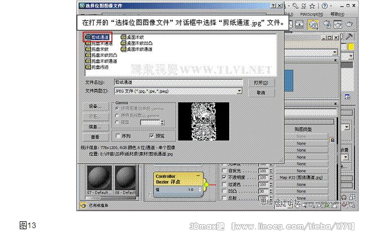The height and width of the screenshot is (236, 371).
Task: Open the 文件类型 JPEG dropdown
Action: click(239, 91)
